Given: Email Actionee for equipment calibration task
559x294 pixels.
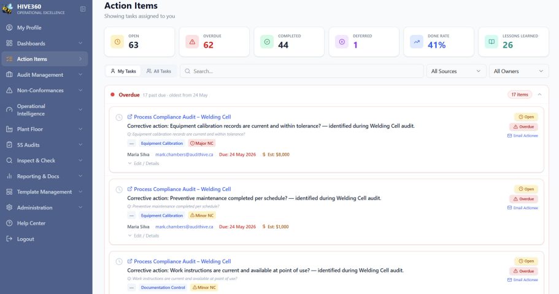Looking at the screenshot, I should tap(523, 136).
